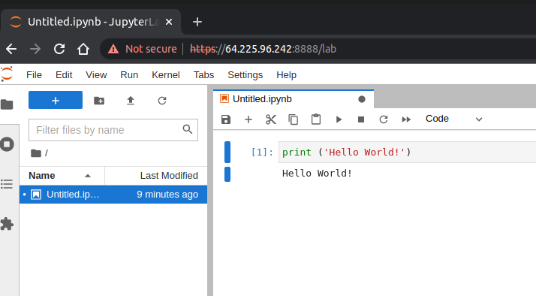Go back in browser history

pyautogui.click(x=11, y=49)
